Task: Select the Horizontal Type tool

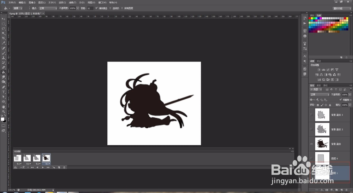Action: 4,92
